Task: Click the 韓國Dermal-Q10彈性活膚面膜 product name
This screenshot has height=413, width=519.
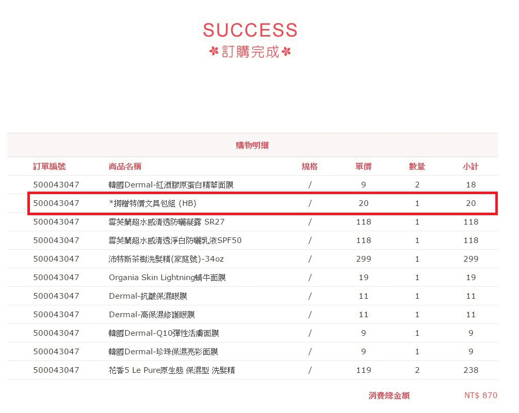Action: tap(164, 333)
